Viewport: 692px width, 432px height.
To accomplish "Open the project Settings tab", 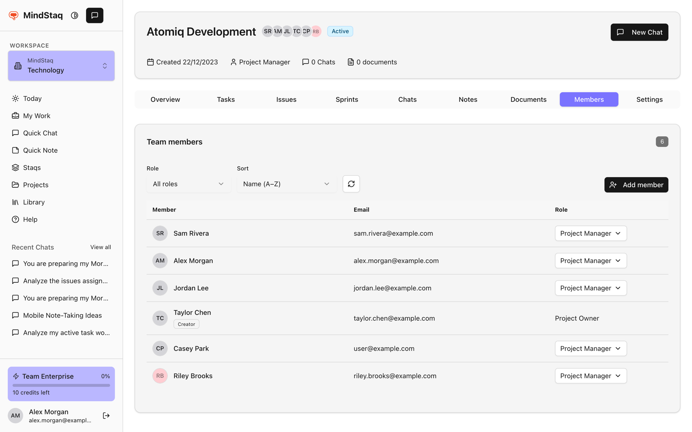I will tap(649, 99).
